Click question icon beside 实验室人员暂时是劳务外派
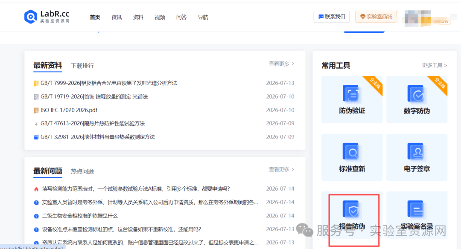 (36, 202)
